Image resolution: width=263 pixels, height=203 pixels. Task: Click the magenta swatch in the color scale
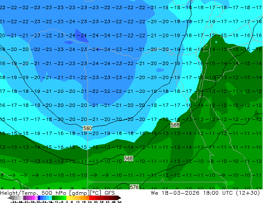coord(33,198)
